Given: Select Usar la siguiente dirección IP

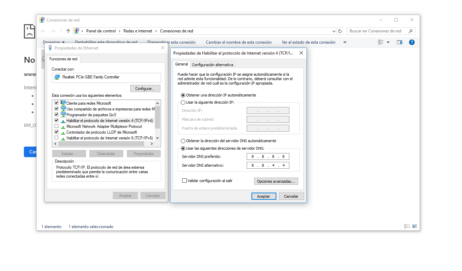Looking at the screenshot, I should 183,102.
